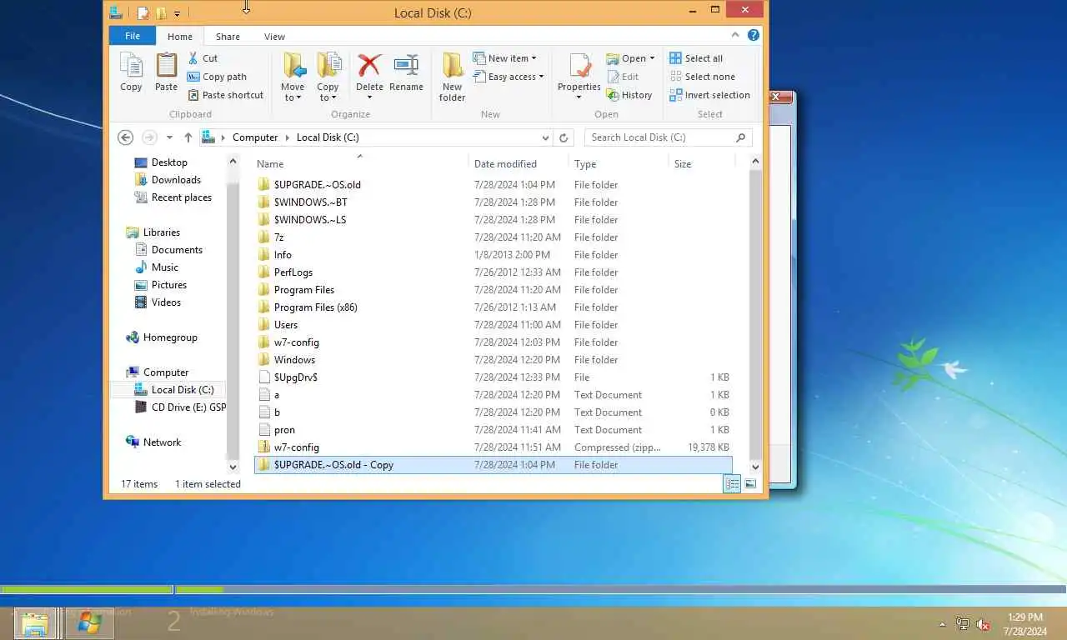Expand the Open button dropdown
This screenshot has width=1067, height=640.
click(x=652, y=58)
